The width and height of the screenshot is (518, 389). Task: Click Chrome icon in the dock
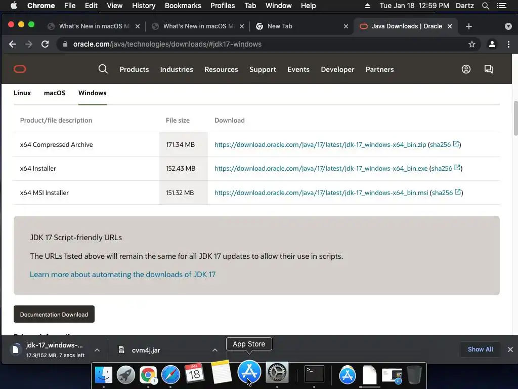click(x=148, y=375)
